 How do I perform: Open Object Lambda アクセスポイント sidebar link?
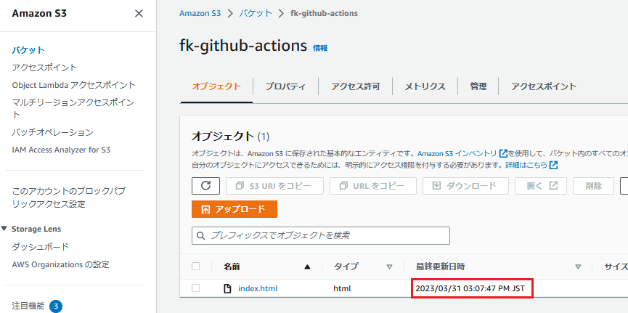[x=74, y=85]
